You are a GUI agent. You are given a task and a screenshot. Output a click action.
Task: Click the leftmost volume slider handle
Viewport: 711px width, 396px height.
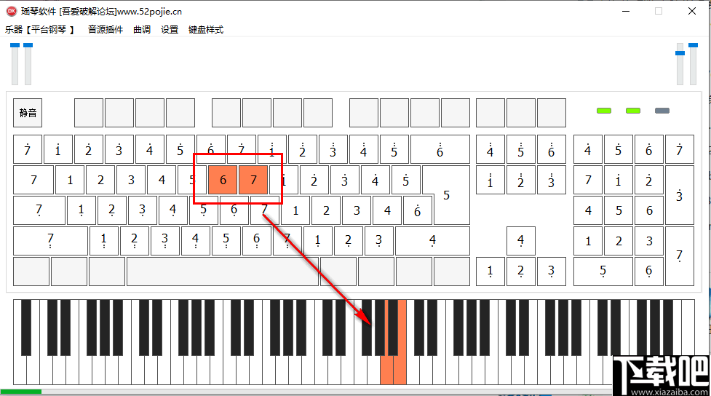pyautogui.click(x=15, y=45)
